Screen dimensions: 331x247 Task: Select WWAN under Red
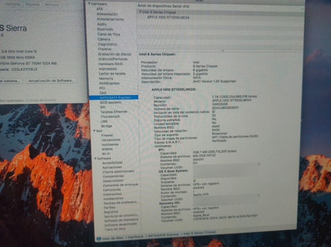click(x=107, y=149)
